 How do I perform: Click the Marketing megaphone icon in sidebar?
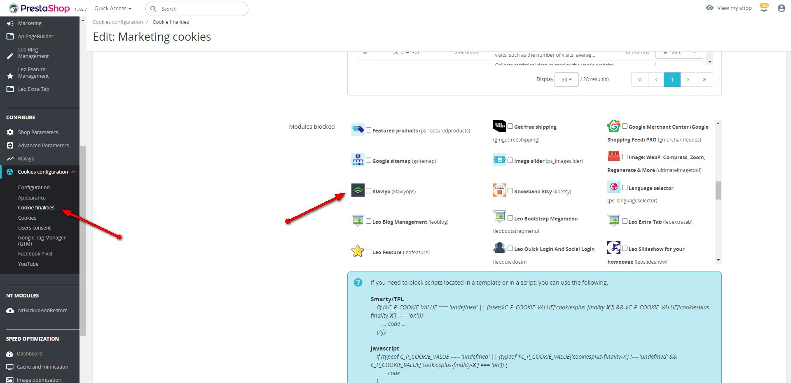tap(10, 23)
